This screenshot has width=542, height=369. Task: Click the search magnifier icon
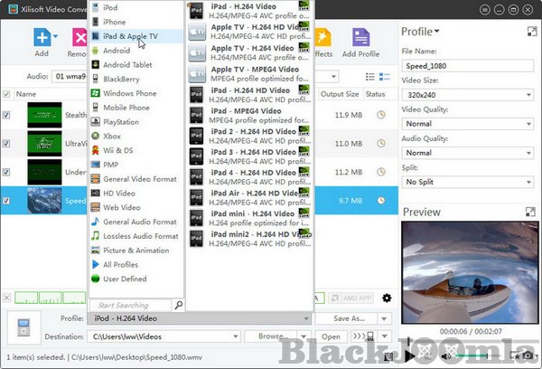(178, 306)
